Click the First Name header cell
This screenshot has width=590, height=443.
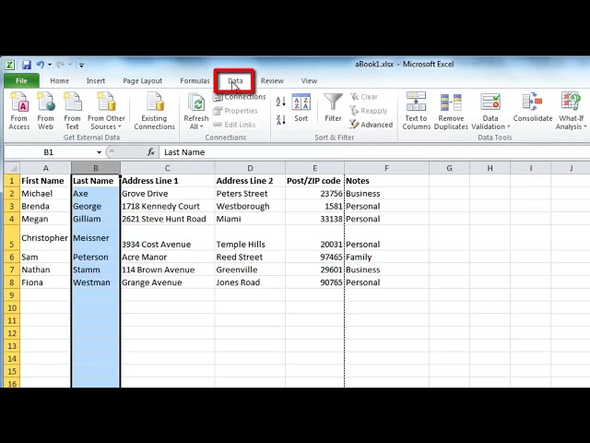point(45,181)
